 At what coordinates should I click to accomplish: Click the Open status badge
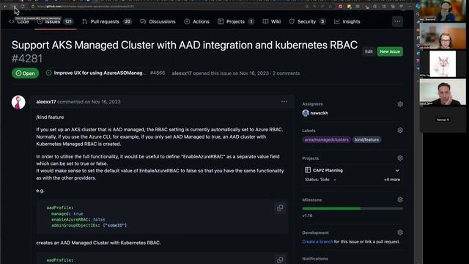pos(26,73)
